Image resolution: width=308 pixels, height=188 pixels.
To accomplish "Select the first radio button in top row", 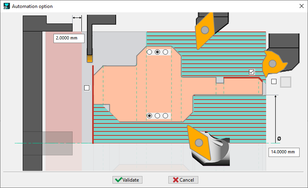I will coord(150,52).
